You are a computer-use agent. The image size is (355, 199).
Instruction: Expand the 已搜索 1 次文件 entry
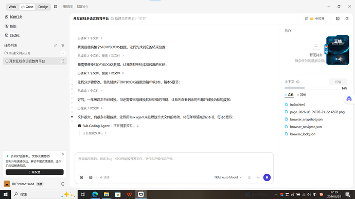(x=90, y=108)
